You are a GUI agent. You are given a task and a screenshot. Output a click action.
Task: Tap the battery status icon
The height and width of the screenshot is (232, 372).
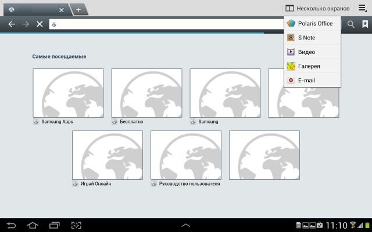coord(367,225)
